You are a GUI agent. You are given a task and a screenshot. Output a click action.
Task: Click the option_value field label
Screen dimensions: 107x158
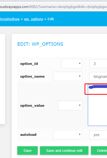pyautogui.click(x=32, y=105)
